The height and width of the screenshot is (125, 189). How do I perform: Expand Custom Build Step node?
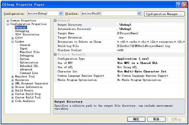pos(13,94)
